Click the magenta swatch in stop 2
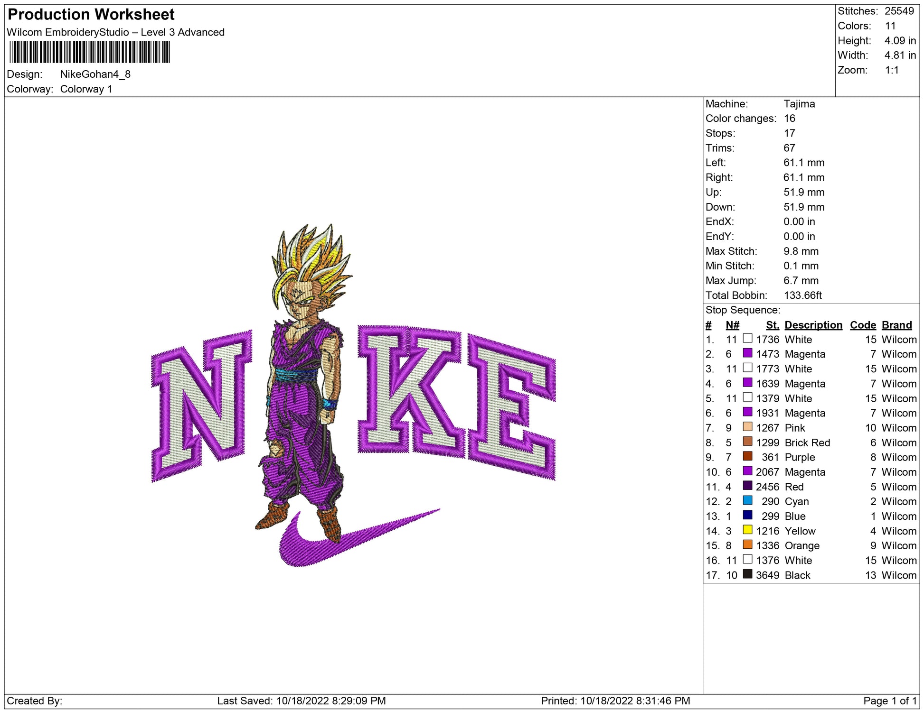This screenshot has width=924, height=710. [x=747, y=353]
